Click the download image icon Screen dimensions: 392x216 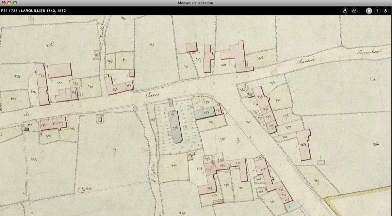(x=345, y=11)
